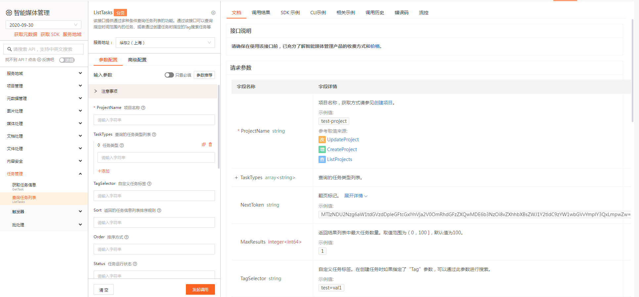Click the green 增 icon beside CreateProject
639x297 pixels.
(x=322, y=149)
